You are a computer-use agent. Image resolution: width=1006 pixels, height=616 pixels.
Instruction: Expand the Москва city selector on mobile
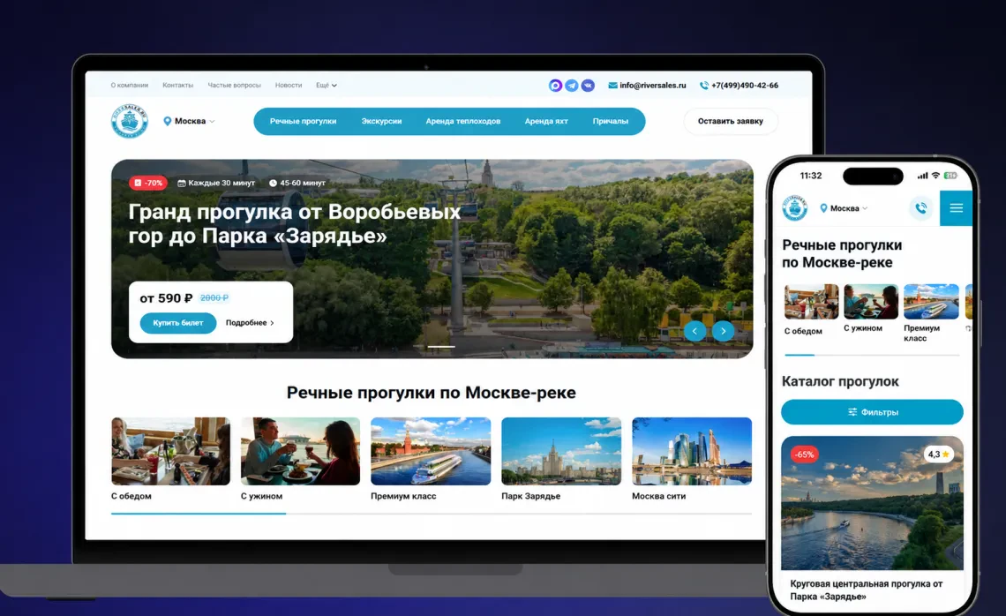click(844, 208)
